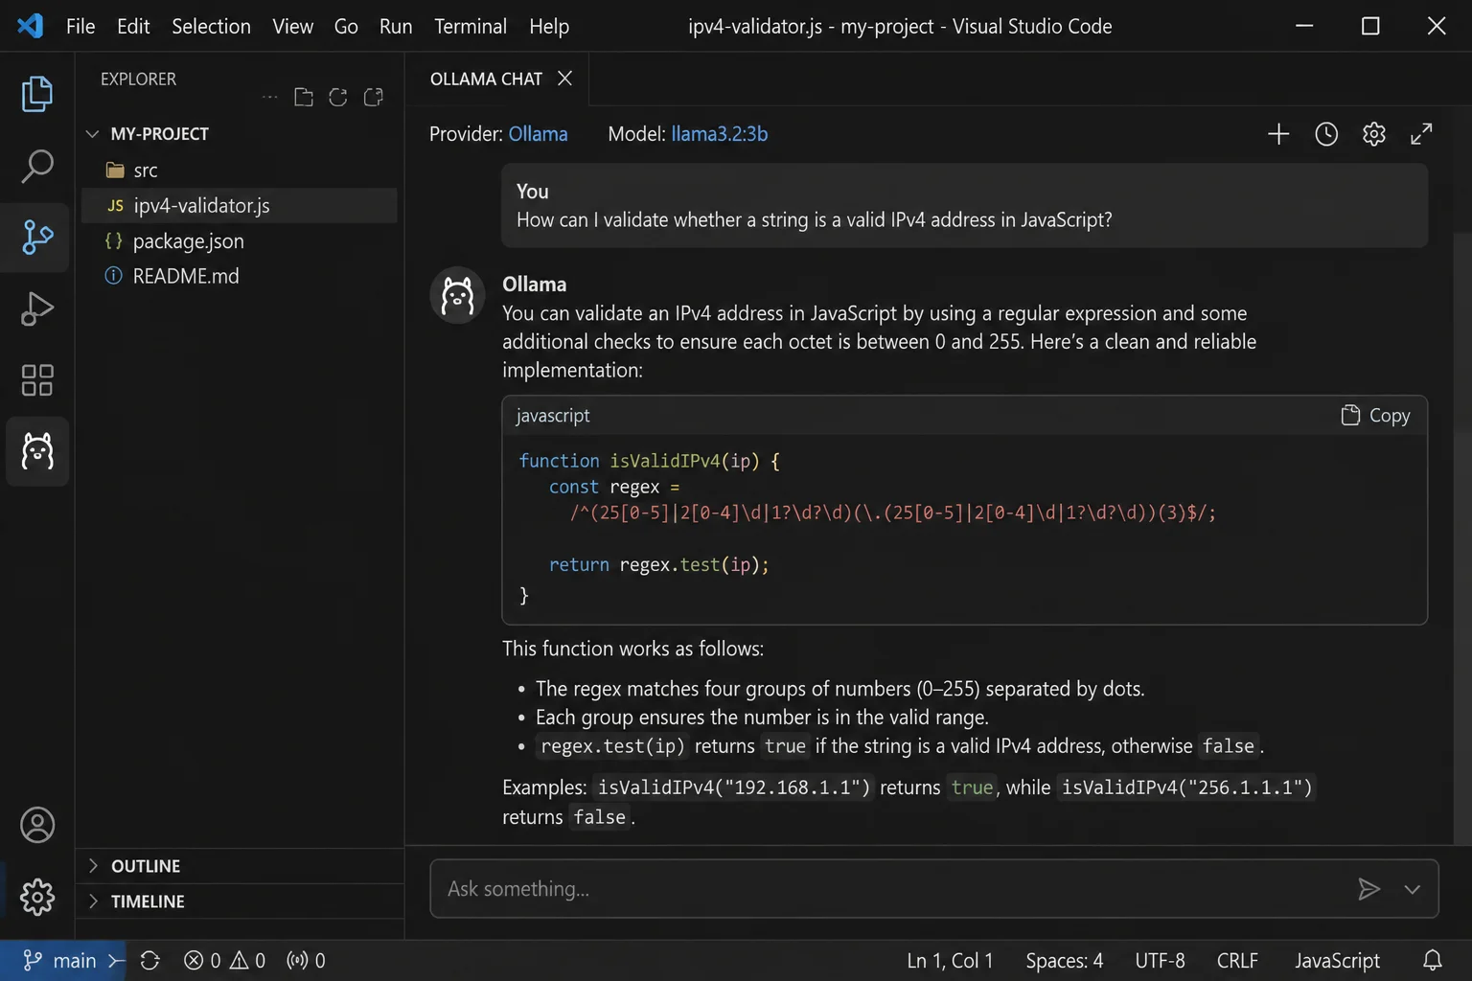
Task: Open the Accounts icon in activity bar
Action: [x=36, y=826]
